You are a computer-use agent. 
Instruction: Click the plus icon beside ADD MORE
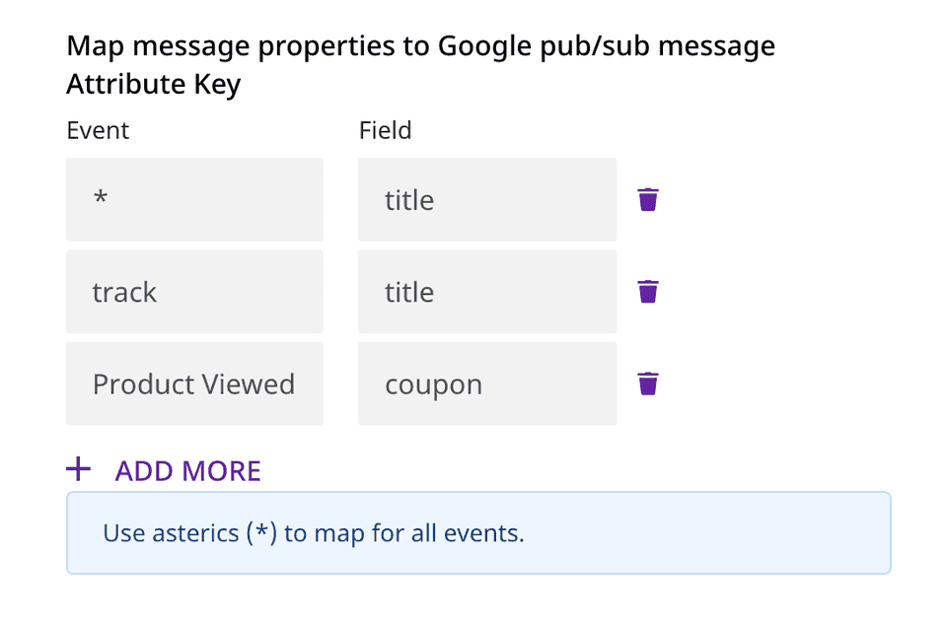[78, 469]
